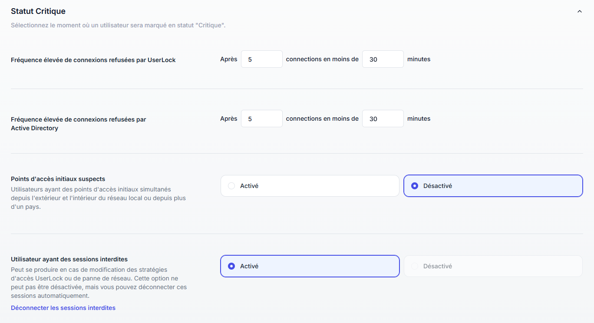The height and width of the screenshot is (323, 594).
Task: Click the Sélectionnez le moment subtitle text
Action: tap(118, 25)
